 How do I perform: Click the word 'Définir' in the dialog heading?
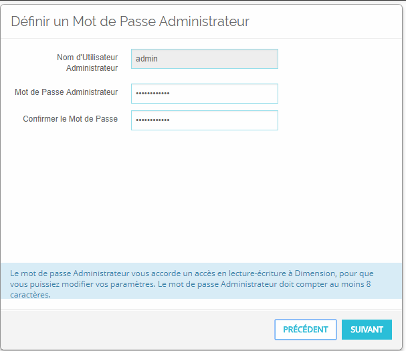(31, 21)
